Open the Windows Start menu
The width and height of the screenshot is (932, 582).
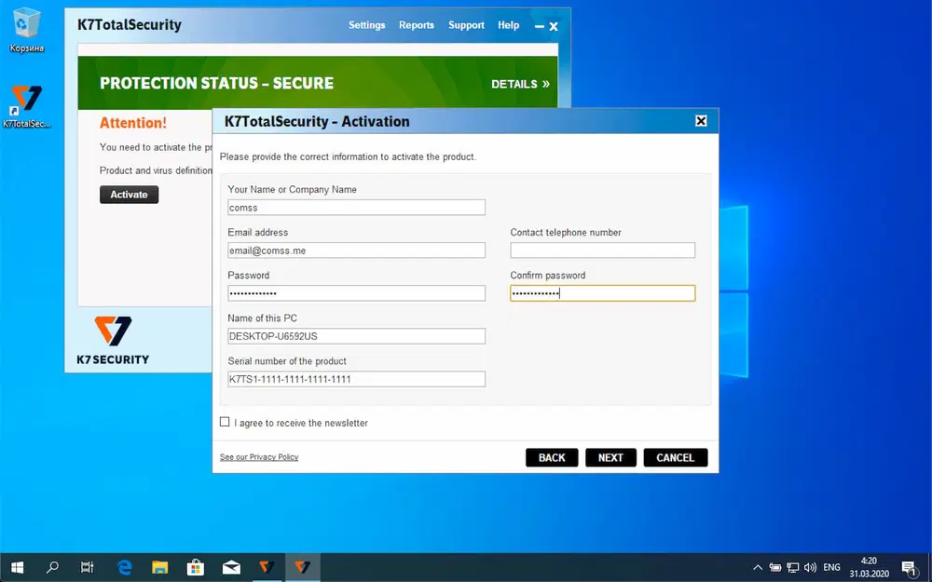point(17,567)
